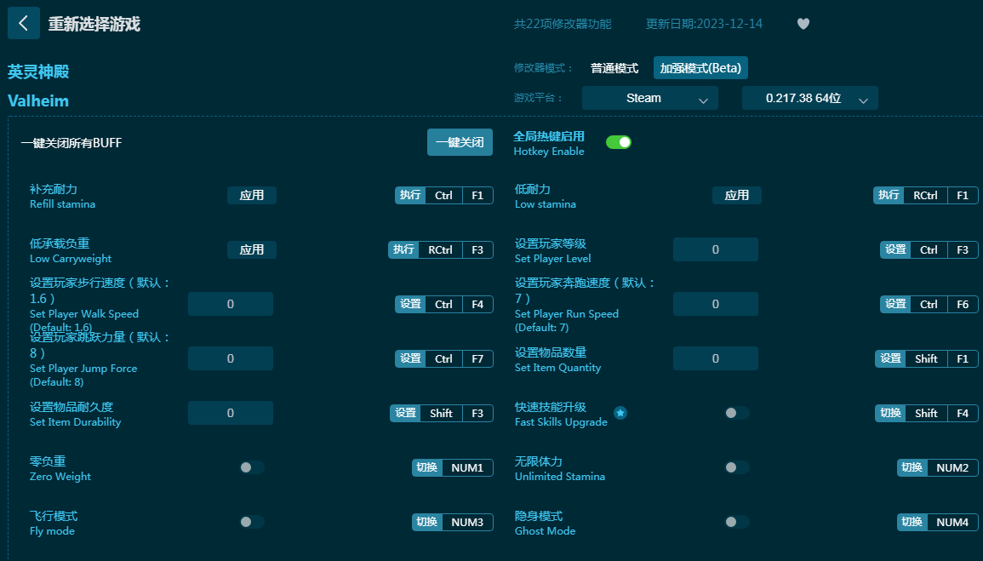The height and width of the screenshot is (561, 983).
Task: Click 设置 button for Set Player Level
Action: (895, 249)
